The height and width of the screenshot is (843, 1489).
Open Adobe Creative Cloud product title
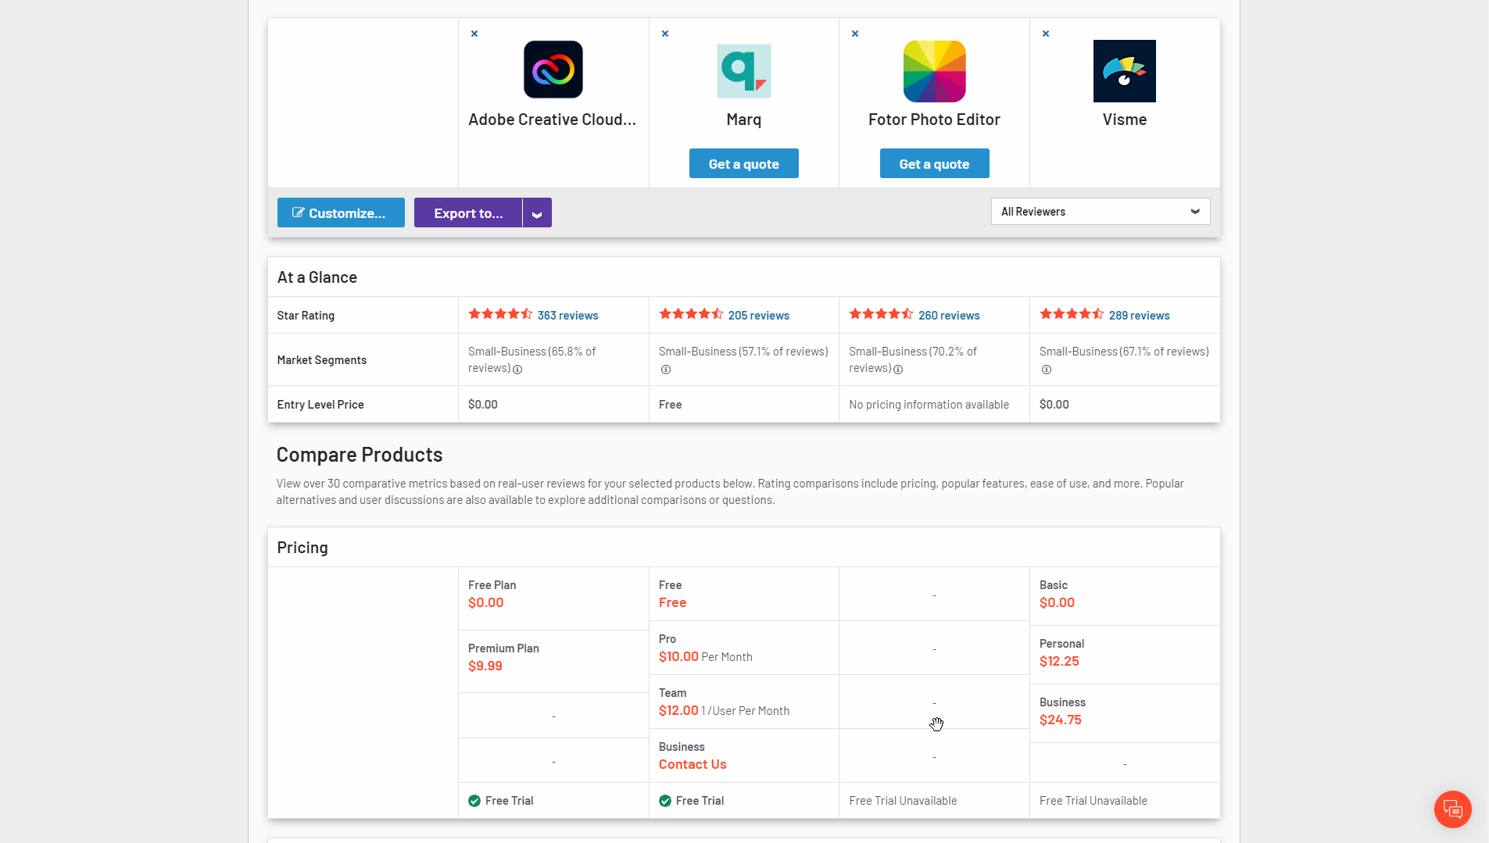(x=553, y=120)
